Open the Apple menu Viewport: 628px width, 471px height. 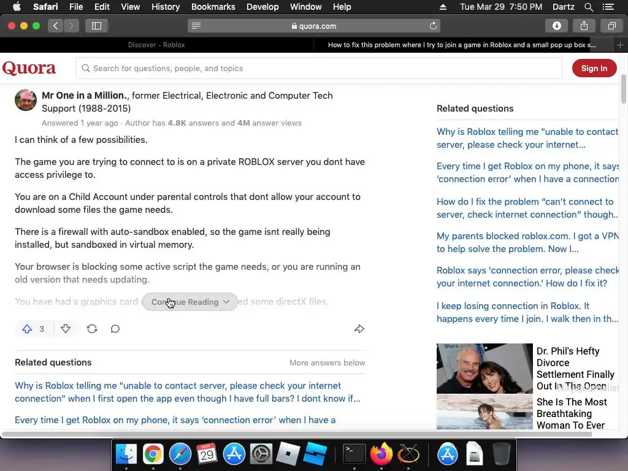click(17, 7)
